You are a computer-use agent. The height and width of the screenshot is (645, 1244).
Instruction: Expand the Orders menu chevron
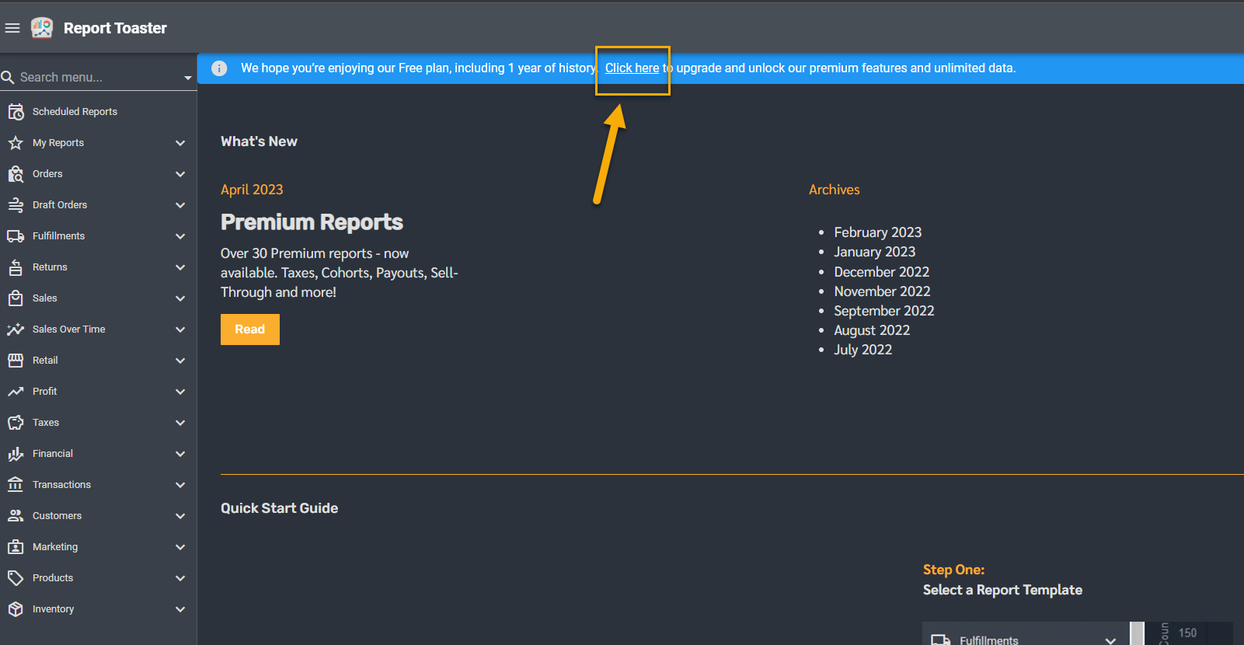180,174
